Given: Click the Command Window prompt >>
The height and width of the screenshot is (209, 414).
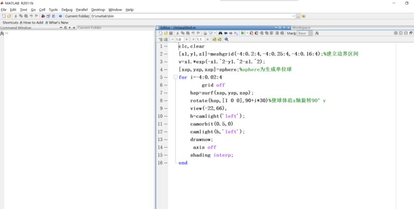Looking at the screenshot, I should point(7,34).
